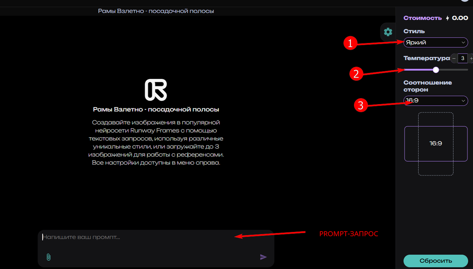
Task: Click inside the Температура value box showing 3
Action: (x=462, y=58)
